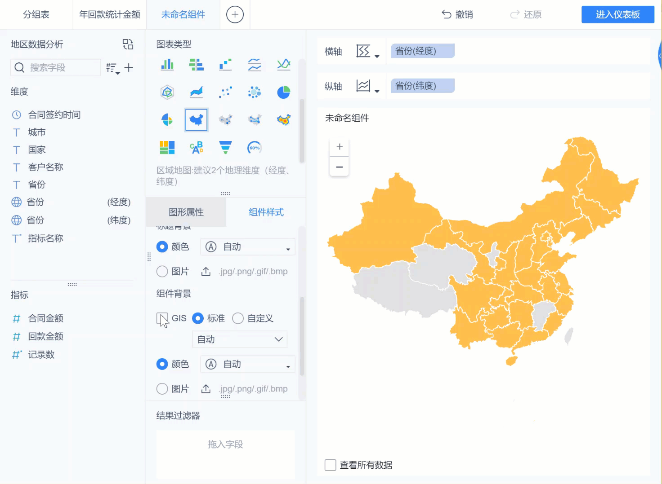Pick the 60% gauge chart icon
The image size is (662, 484).
255,147
